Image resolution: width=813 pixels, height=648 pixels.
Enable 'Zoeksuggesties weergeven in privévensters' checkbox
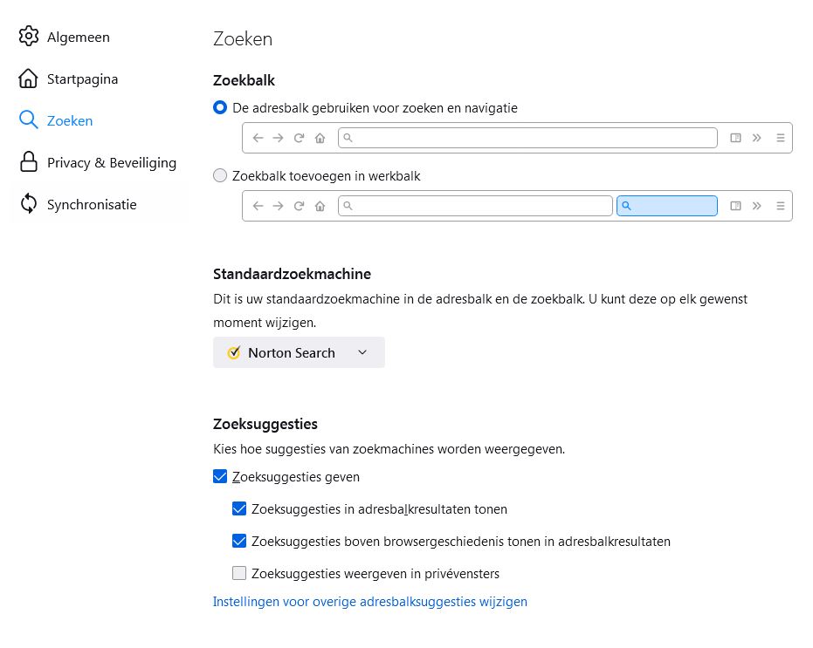(239, 573)
